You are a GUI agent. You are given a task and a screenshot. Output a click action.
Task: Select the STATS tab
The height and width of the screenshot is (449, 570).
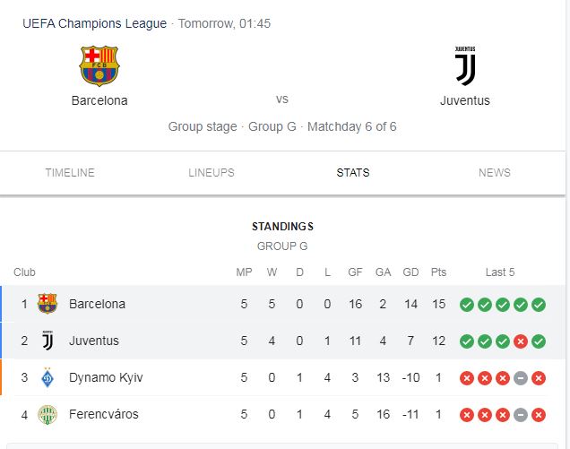point(353,173)
